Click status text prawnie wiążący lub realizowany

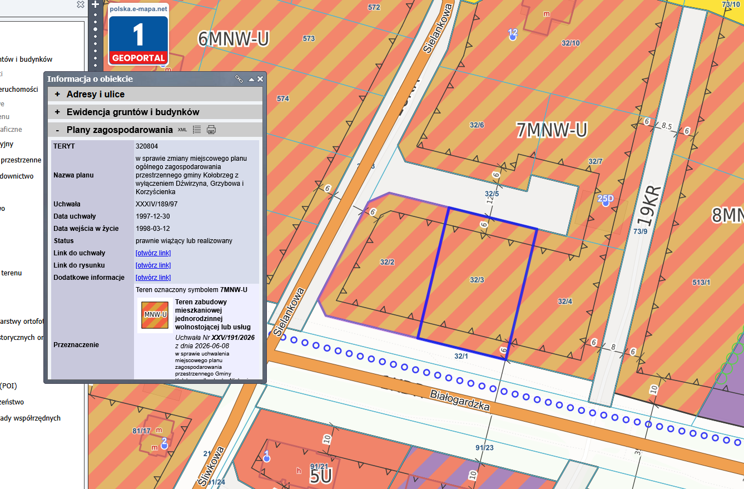(x=184, y=241)
